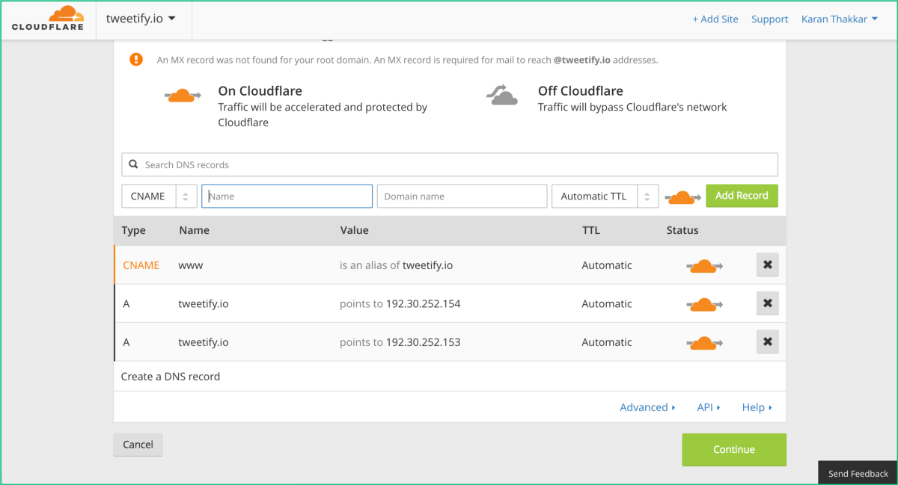
Task: Click the CNAME type cell
Action: 141,265
